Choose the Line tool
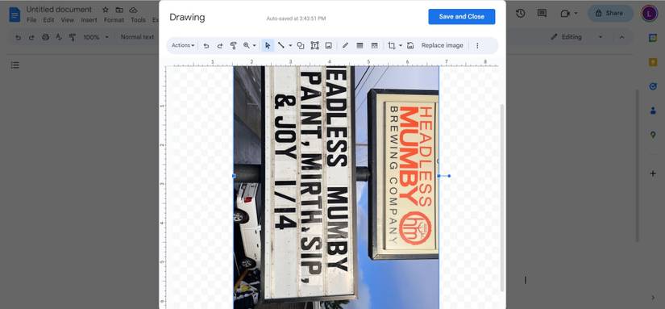The image size is (665, 309). 281,45
